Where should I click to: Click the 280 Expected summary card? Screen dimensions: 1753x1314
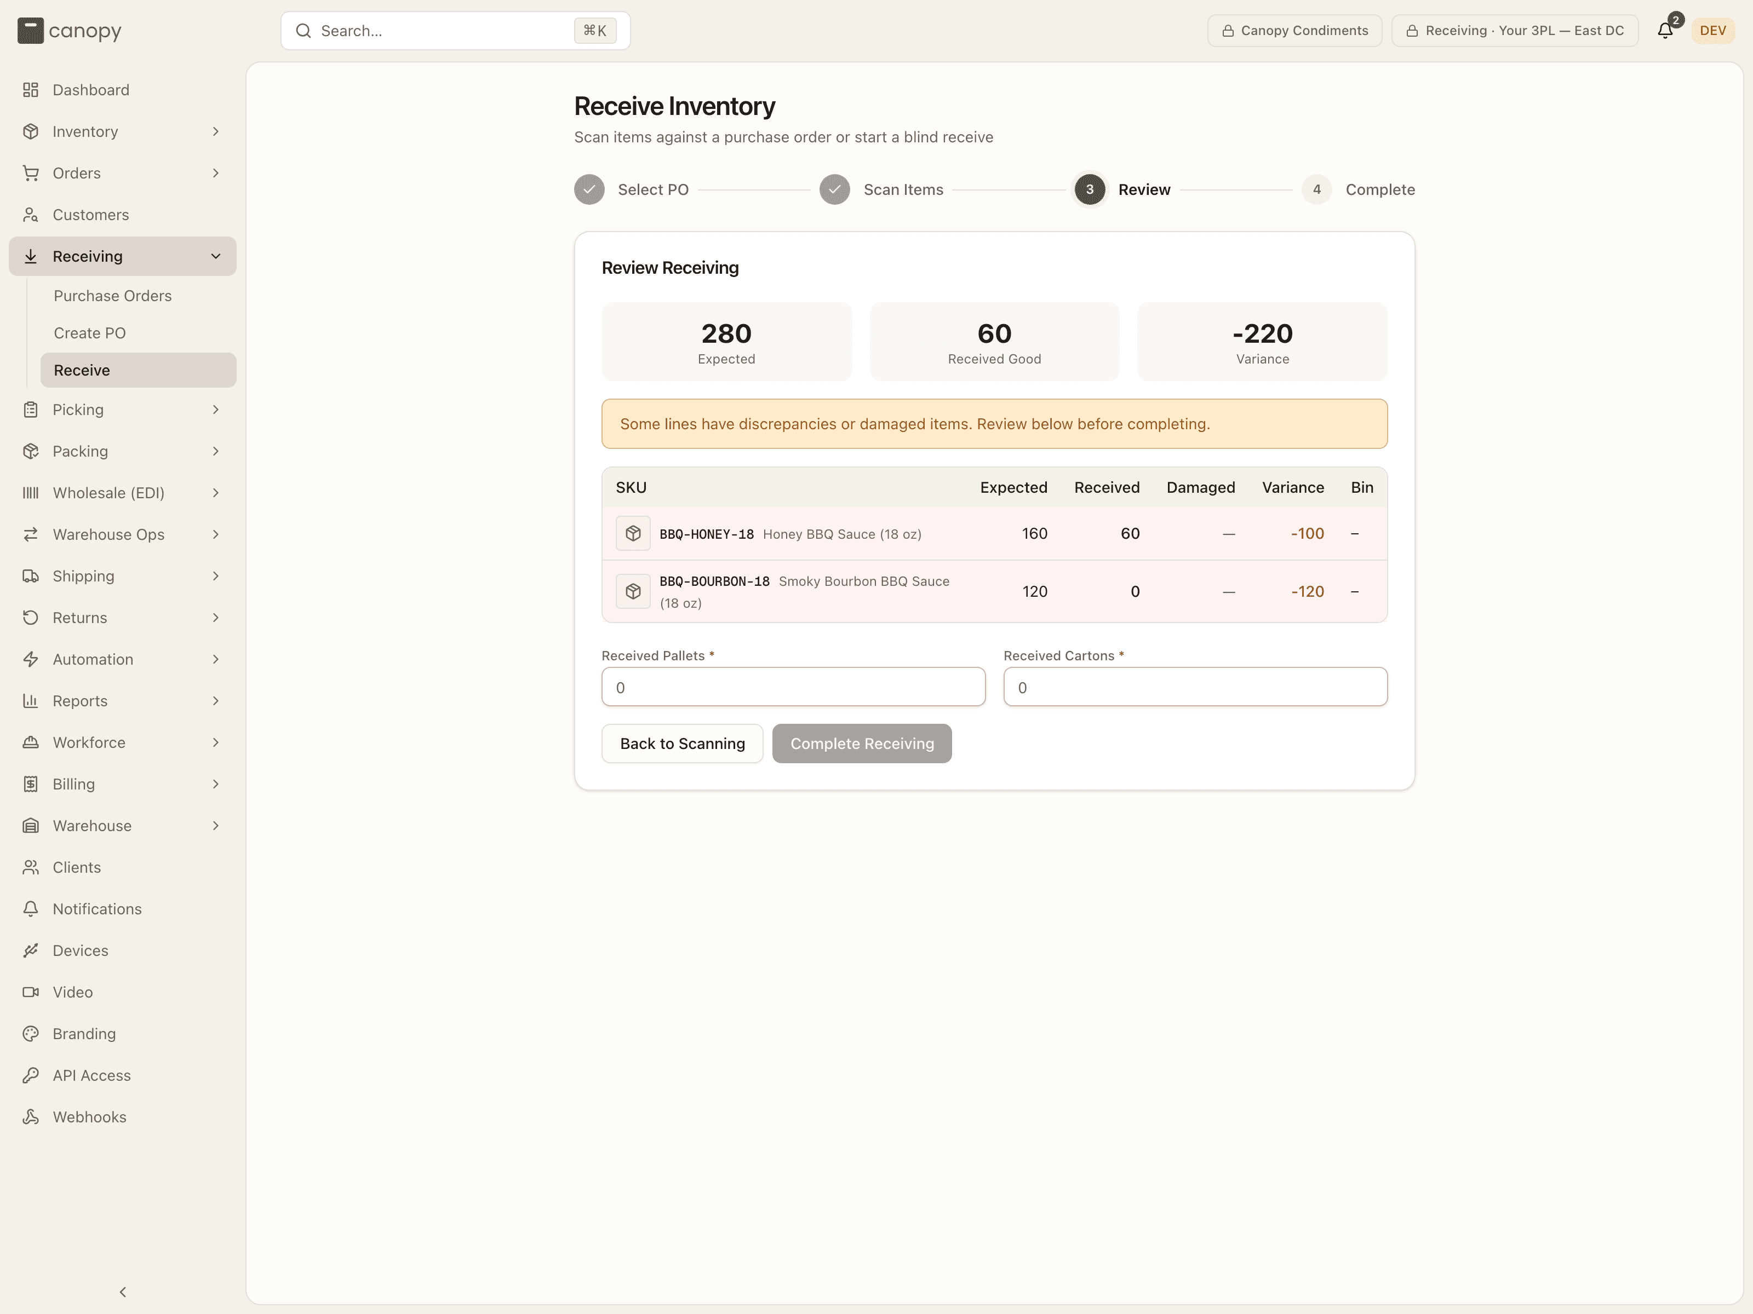(x=727, y=342)
